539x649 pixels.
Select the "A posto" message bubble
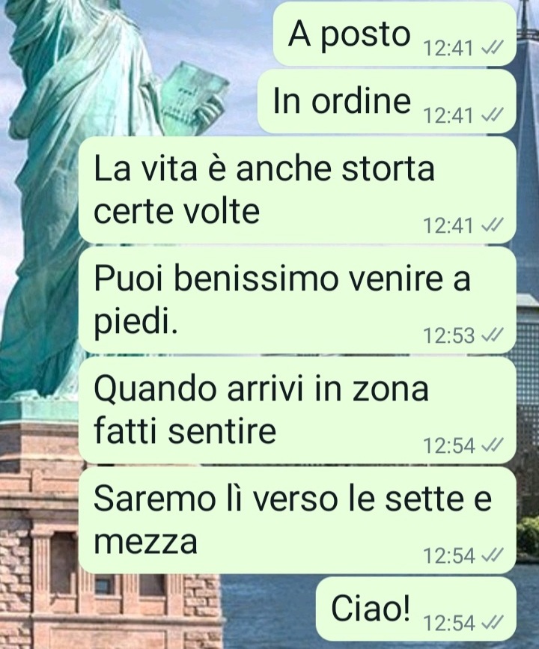[x=395, y=33]
